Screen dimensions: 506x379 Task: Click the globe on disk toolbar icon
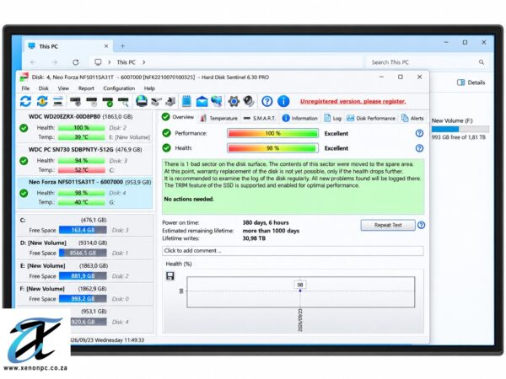[x=142, y=101]
